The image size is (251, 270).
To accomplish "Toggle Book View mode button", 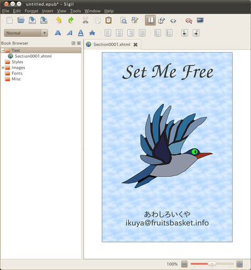I will 151,20.
